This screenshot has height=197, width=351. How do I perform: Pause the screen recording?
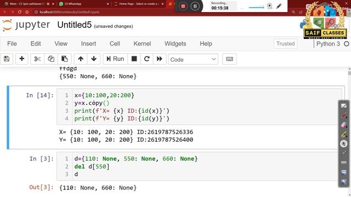click(195, 6)
